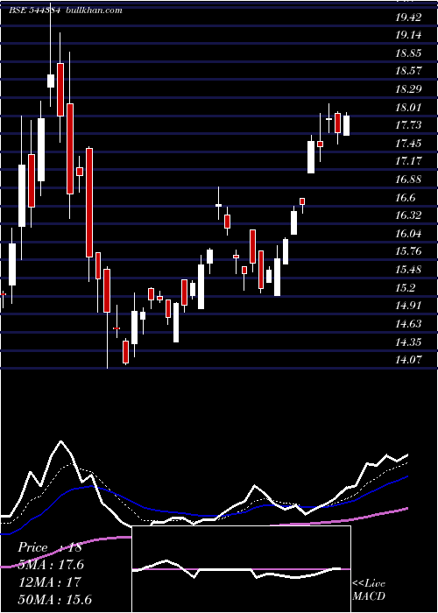Screen dimensions: 438x613
Task: Click the 18.29 price axis value
Action: (x=408, y=89)
